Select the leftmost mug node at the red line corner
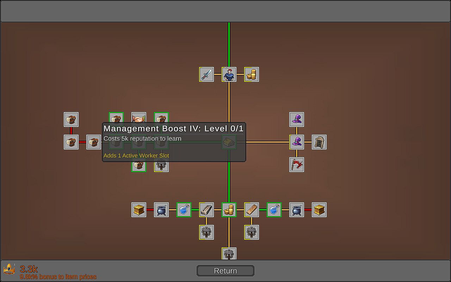 (x=71, y=142)
